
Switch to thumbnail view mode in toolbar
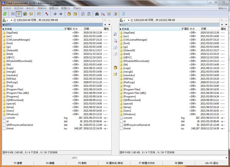(25, 14)
